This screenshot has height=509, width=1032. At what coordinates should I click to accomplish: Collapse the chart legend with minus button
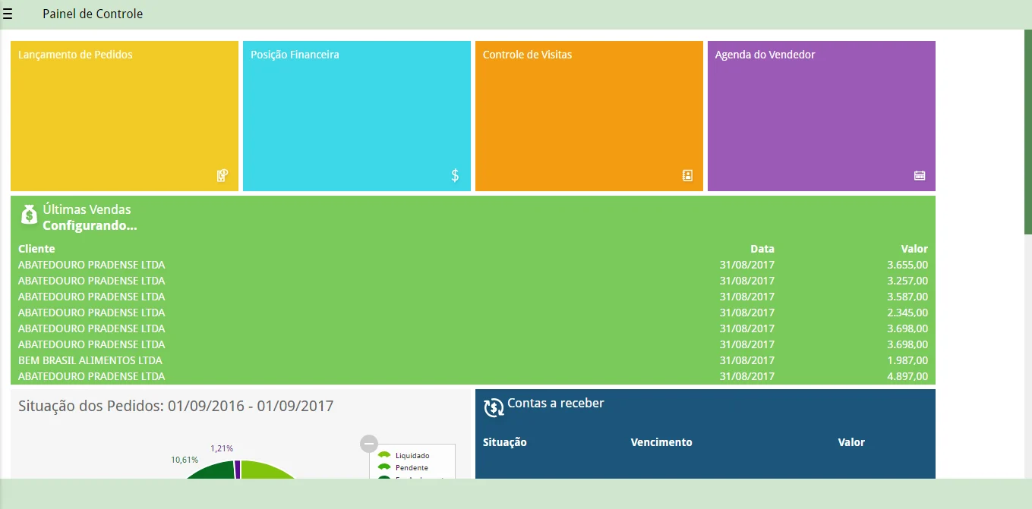tap(368, 444)
